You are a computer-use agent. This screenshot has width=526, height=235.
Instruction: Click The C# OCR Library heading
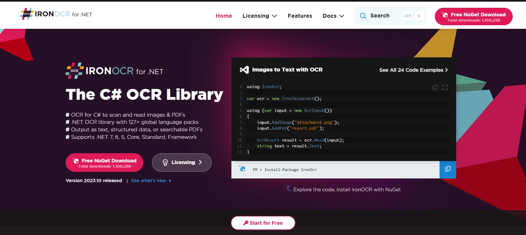[x=144, y=94]
